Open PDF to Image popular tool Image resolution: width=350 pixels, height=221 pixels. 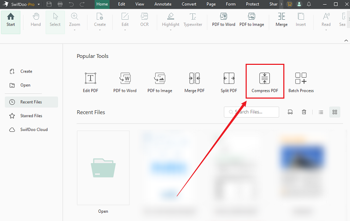160,83
